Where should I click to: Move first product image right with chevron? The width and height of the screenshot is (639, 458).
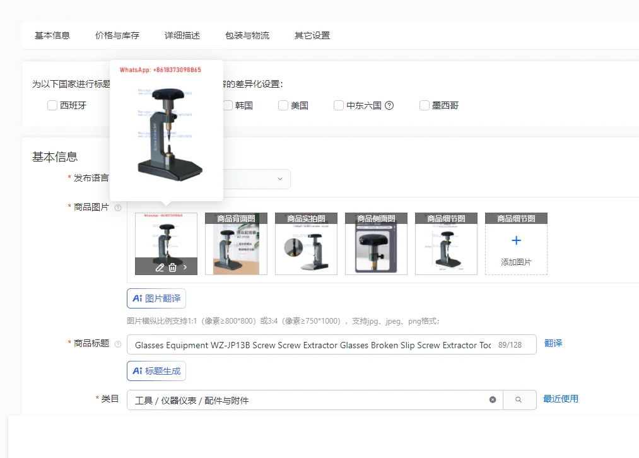(x=185, y=267)
